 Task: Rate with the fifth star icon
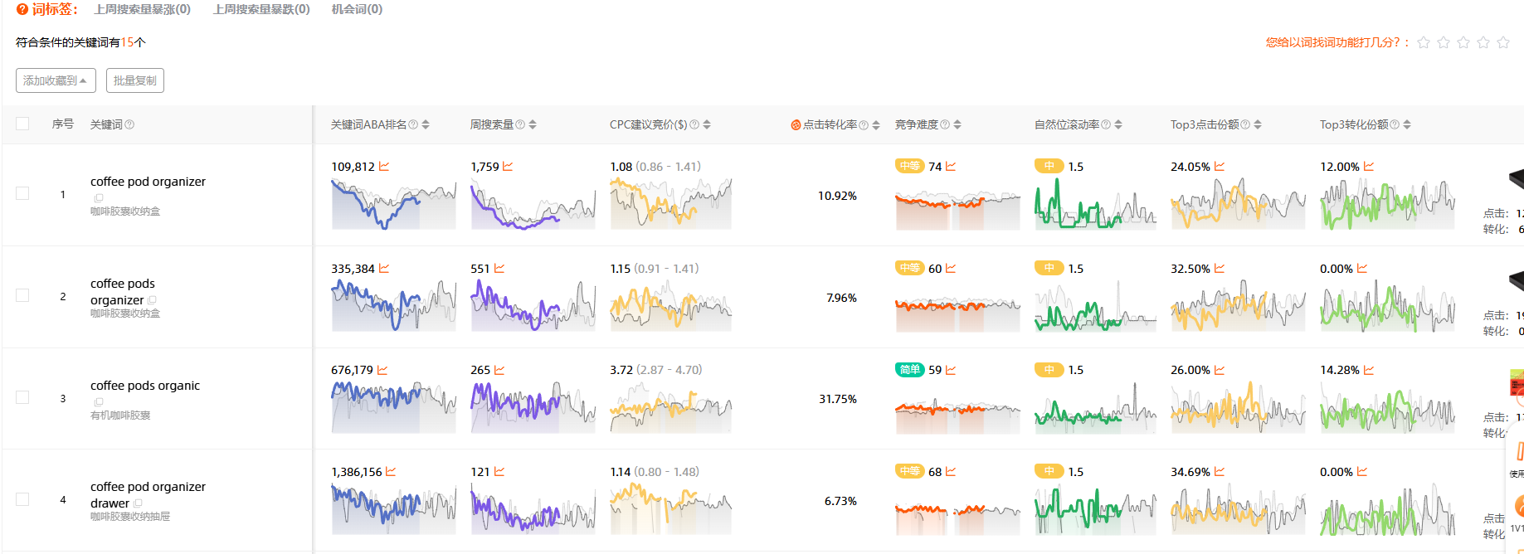[1503, 42]
